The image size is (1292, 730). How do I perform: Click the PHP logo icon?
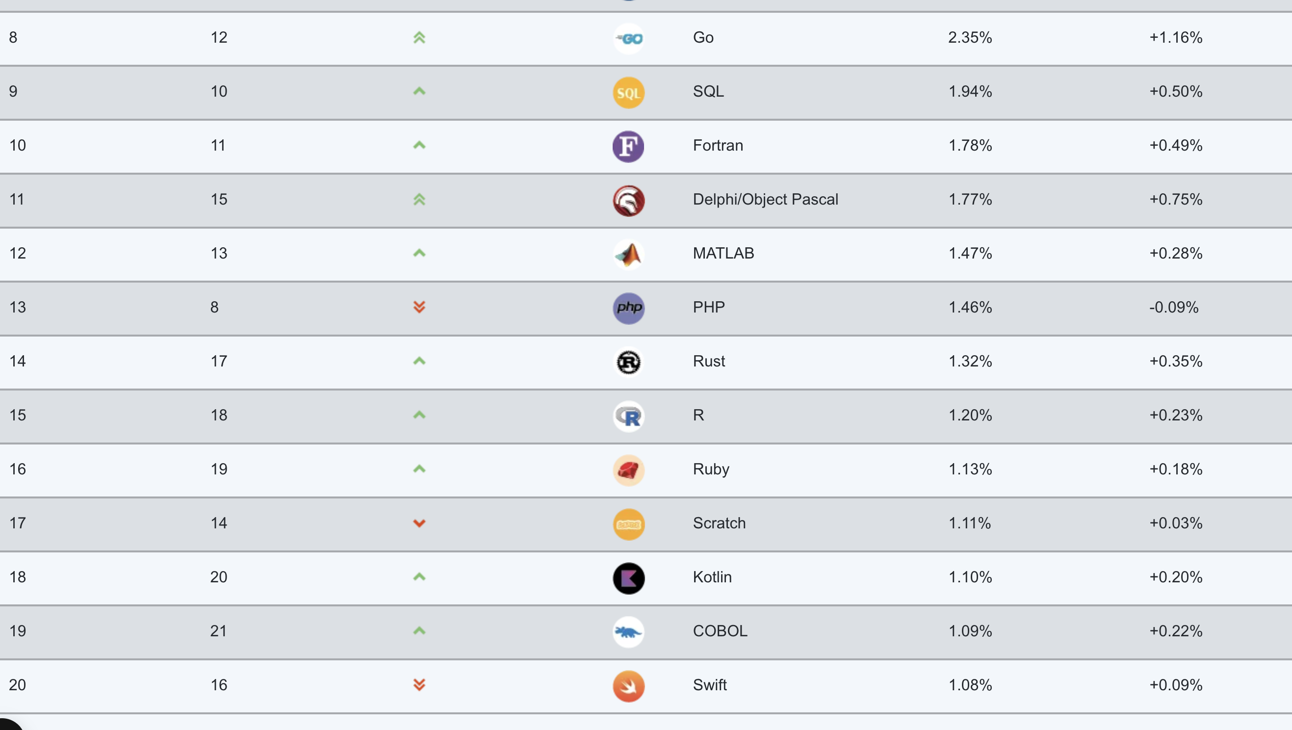pos(628,309)
